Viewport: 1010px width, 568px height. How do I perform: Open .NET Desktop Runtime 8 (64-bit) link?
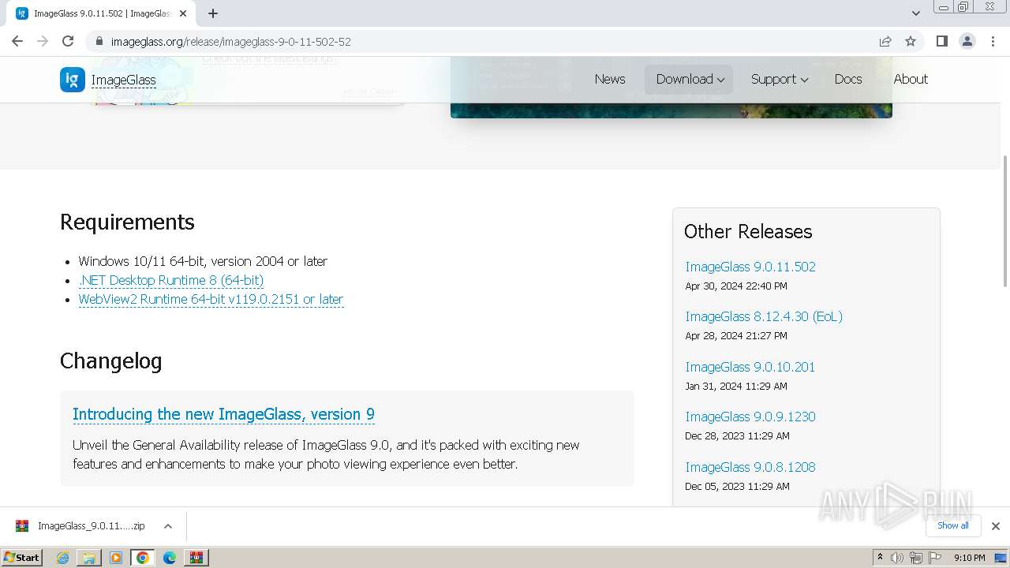pyautogui.click(x=171, y=280)
